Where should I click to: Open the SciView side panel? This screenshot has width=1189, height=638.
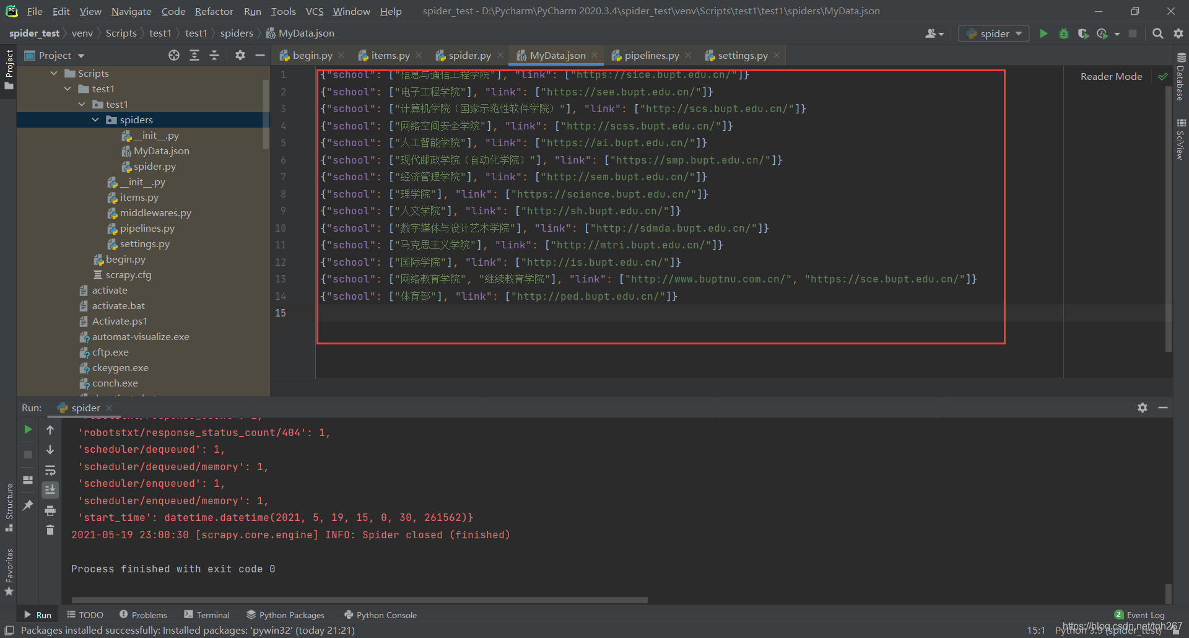click(1180, 139)
